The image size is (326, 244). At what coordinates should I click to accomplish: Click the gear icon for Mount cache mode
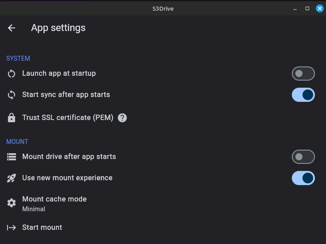12,203
